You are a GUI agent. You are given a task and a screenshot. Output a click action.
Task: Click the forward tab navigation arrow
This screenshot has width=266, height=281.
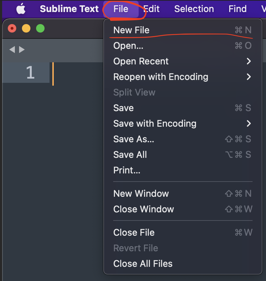coord(22,50)
